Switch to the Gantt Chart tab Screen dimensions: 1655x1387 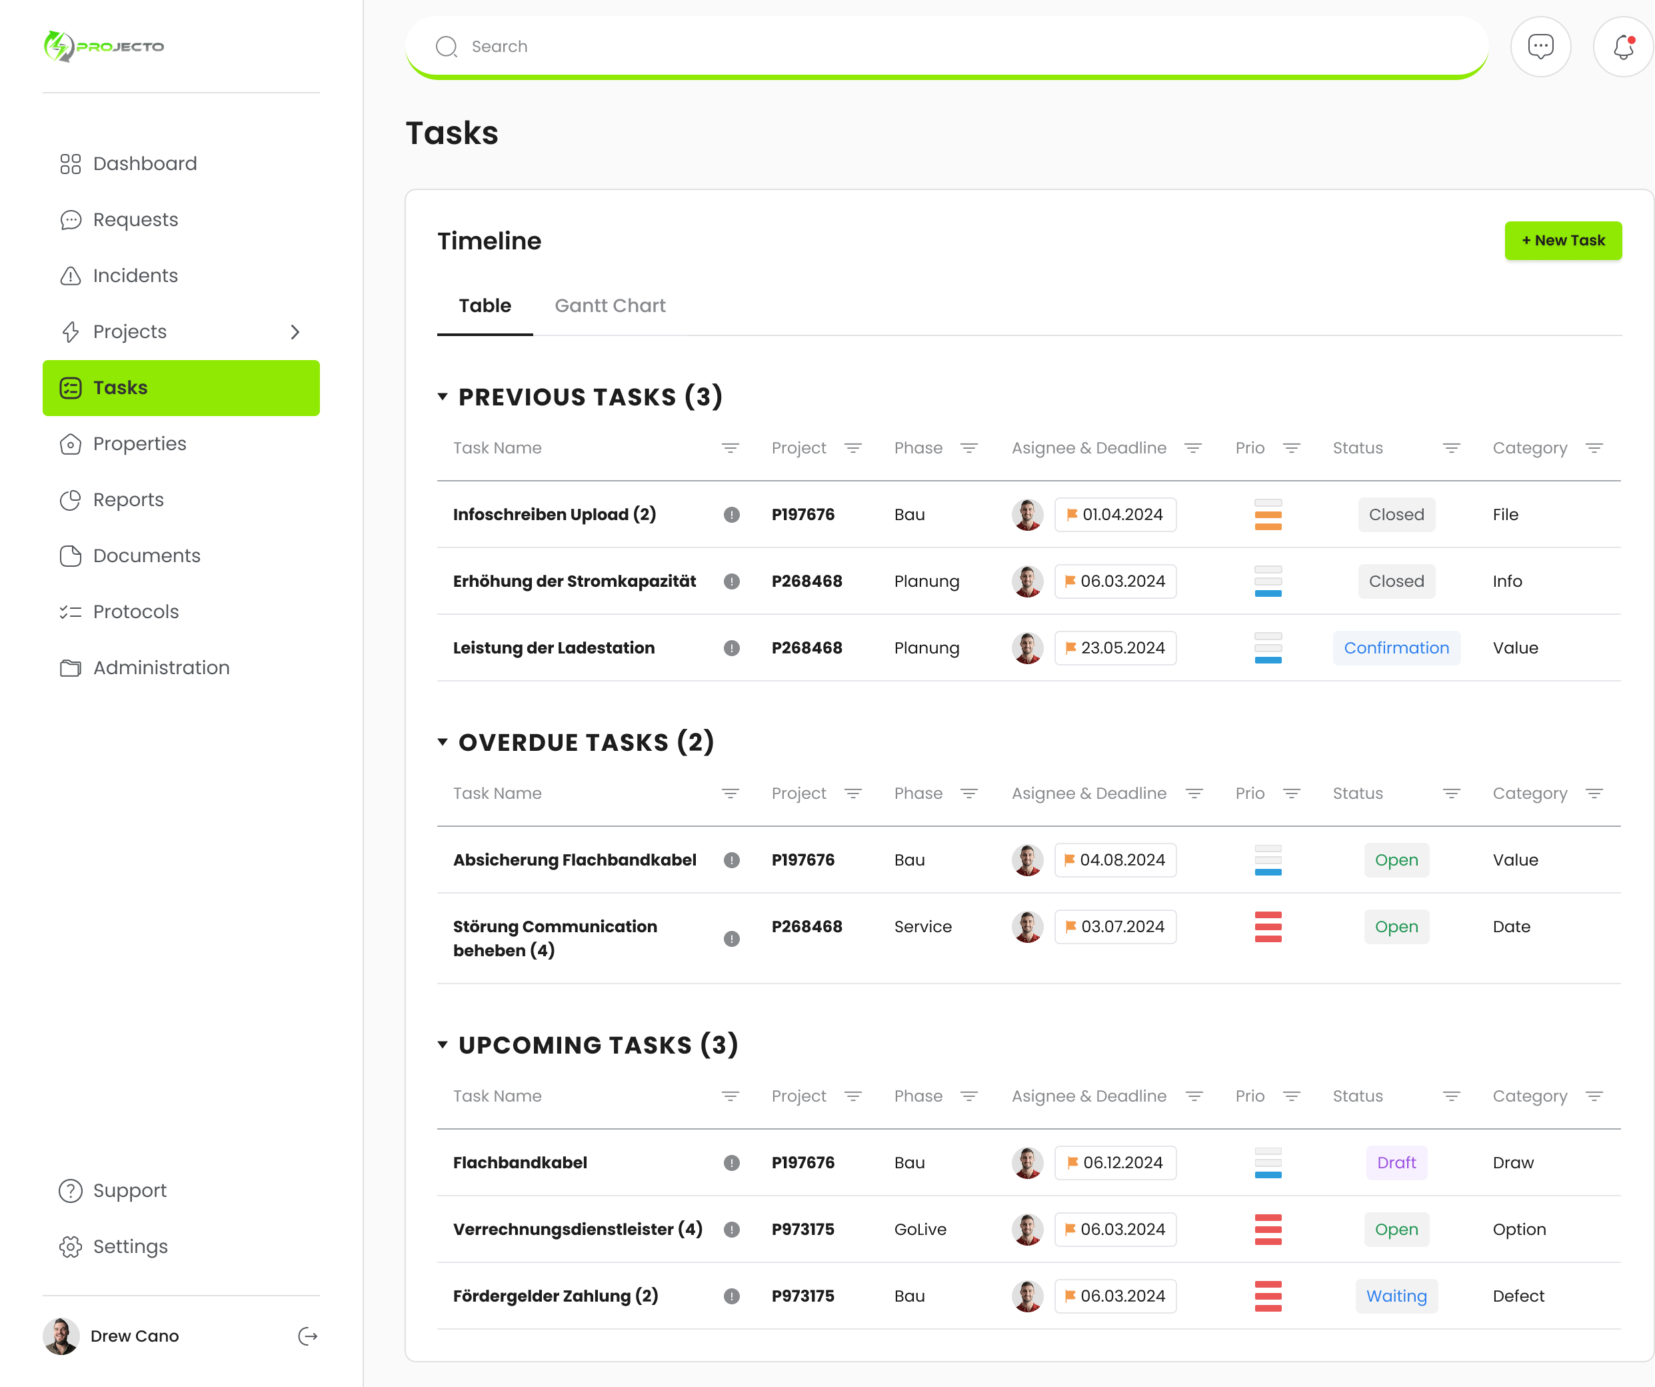tap(610, 305)
